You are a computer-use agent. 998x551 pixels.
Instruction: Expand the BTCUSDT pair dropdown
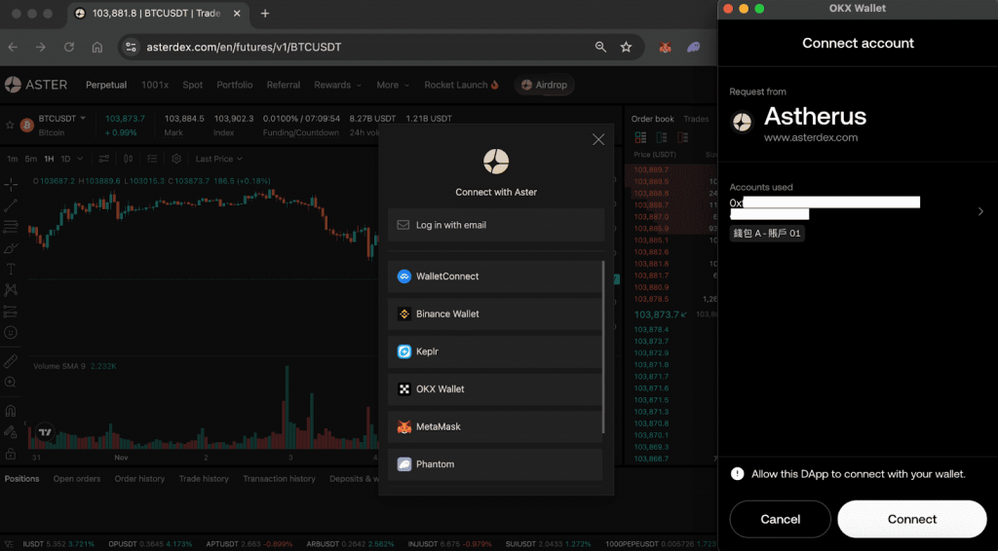pyautogui.click(x=83, y=118)
